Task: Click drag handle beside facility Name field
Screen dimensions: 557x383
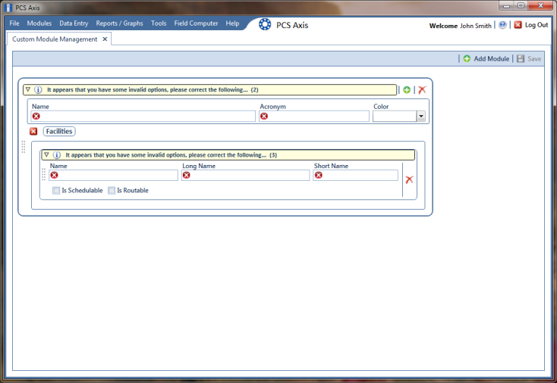Action: coord(44,174)
